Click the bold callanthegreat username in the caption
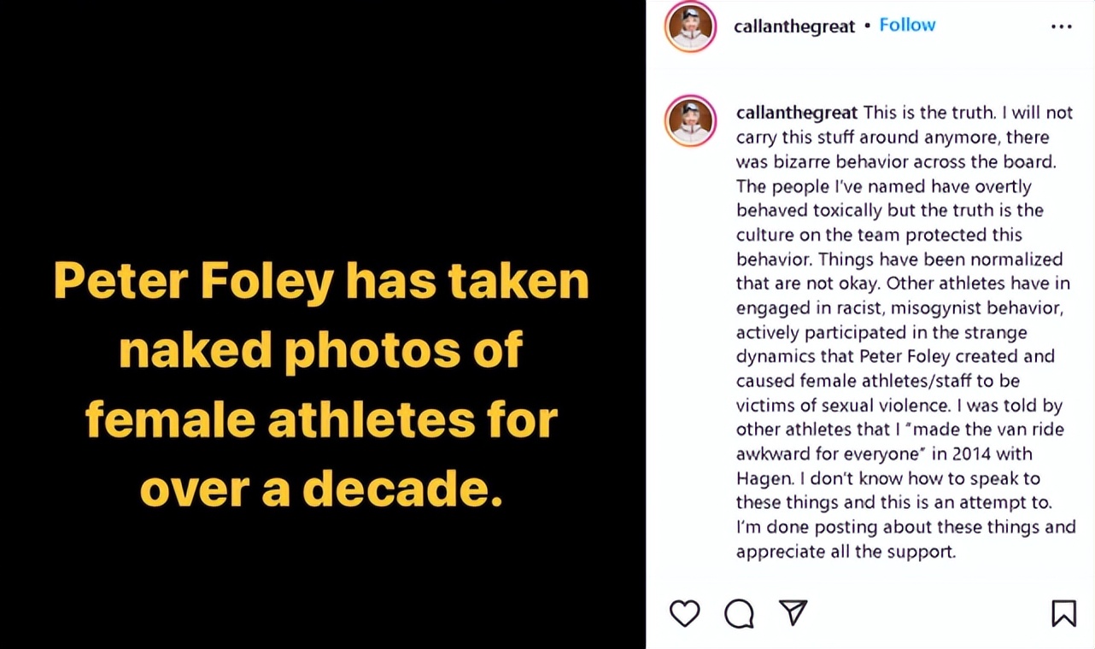 [797, 113]
